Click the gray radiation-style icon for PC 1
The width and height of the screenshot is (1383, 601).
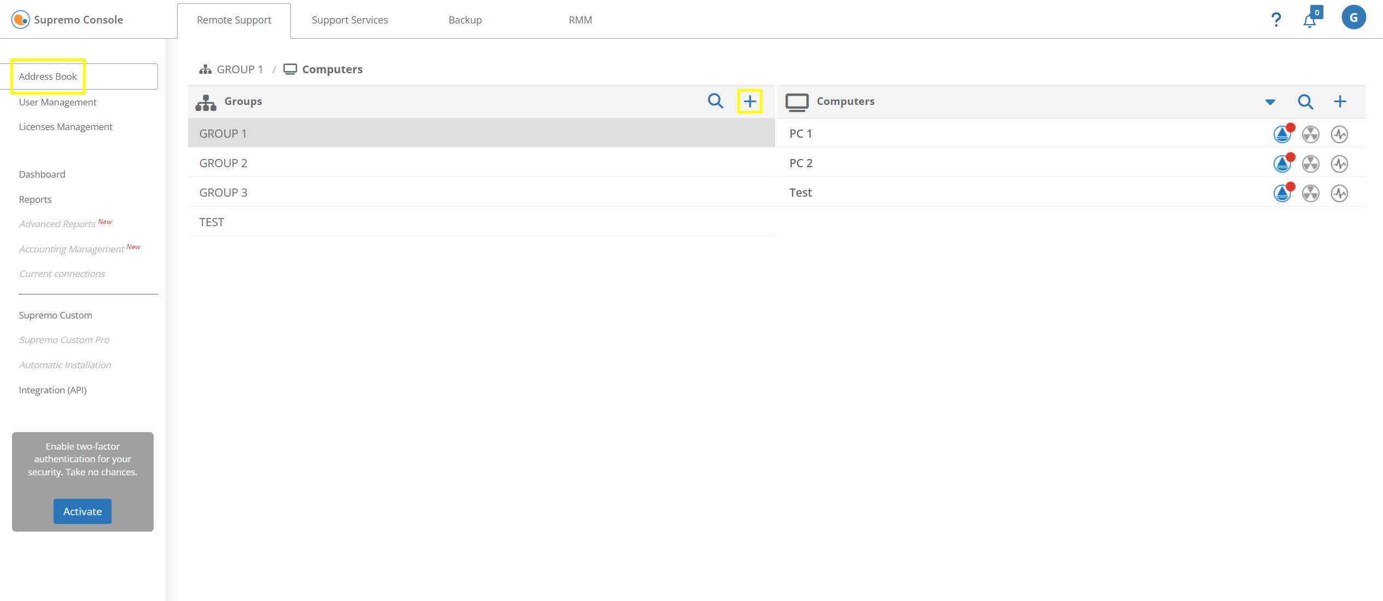[x=1311, y=134]
